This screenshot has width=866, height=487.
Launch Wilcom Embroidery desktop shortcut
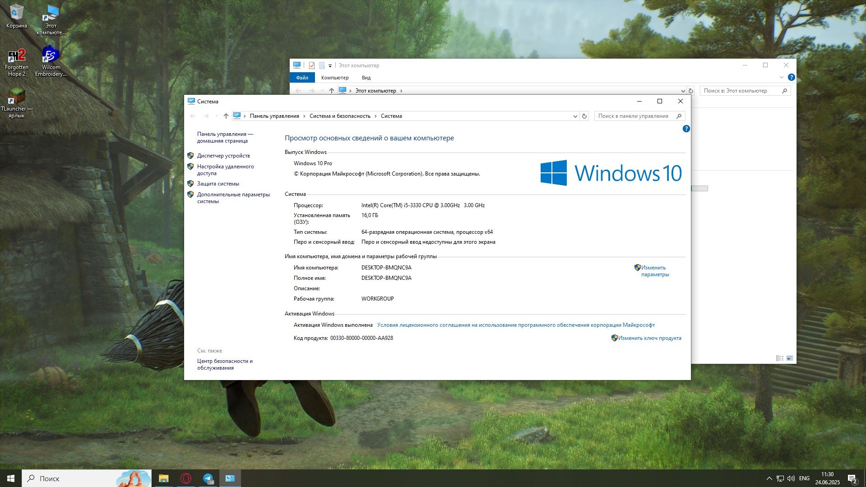pos(51,61)
